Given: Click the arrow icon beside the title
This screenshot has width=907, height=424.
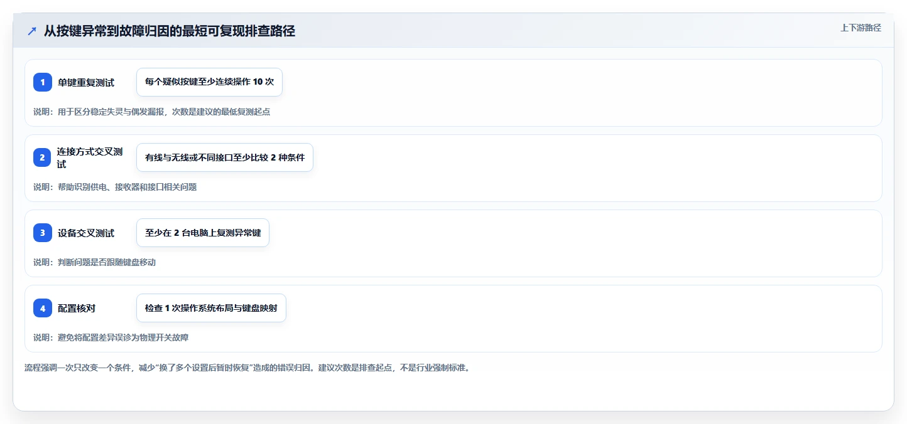Looking at the screenshot, I should (x=31, y=31).
